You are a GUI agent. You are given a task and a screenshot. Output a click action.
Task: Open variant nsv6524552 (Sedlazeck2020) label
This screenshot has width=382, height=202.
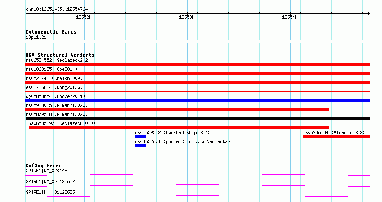59,60
